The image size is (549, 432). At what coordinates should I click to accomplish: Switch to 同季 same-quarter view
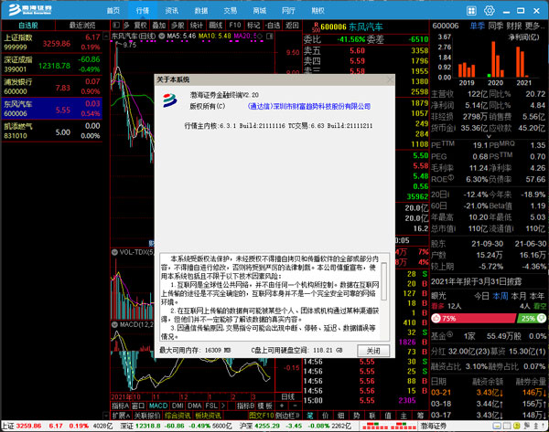pyautogui.click(x=495, y=26)
